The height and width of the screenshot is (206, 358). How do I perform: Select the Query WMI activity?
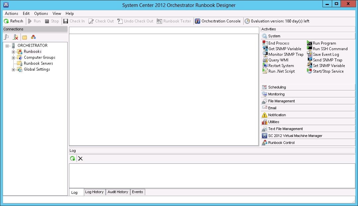pos(275,60)
